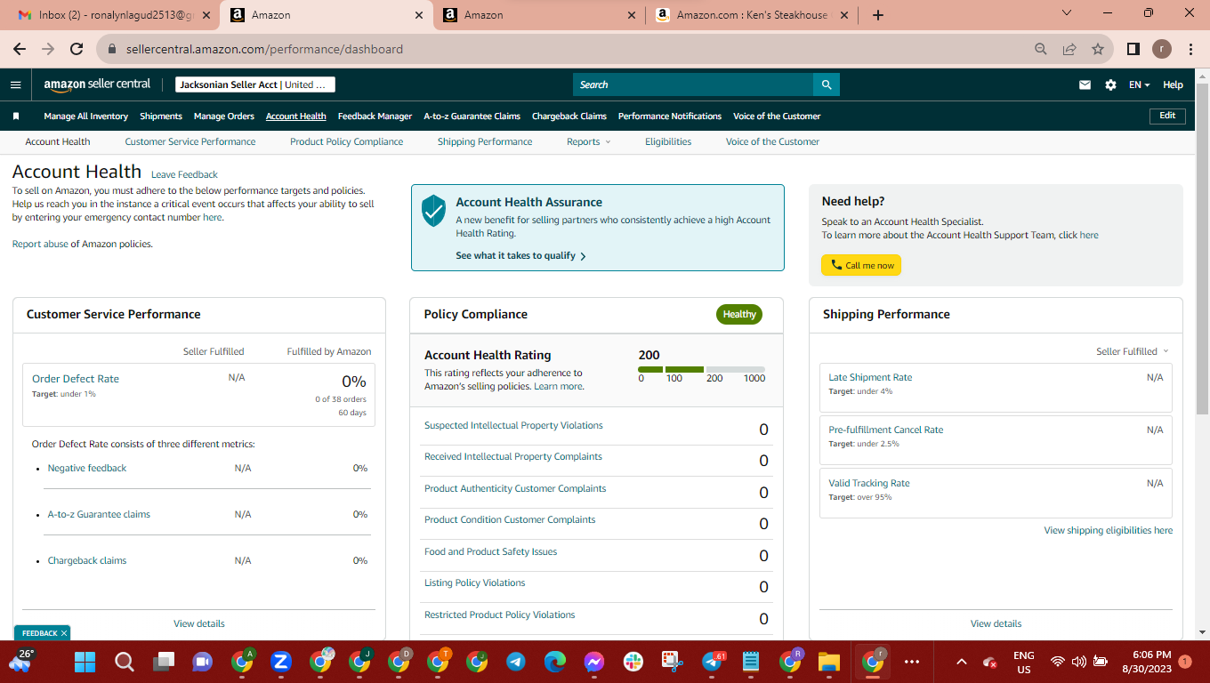Open Feedback Manager in the navigation bar

(375, 116)
